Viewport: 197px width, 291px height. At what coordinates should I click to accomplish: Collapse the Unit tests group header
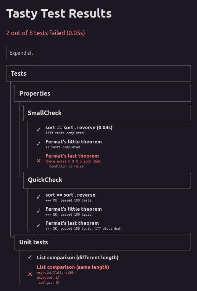tap(103, 242)
